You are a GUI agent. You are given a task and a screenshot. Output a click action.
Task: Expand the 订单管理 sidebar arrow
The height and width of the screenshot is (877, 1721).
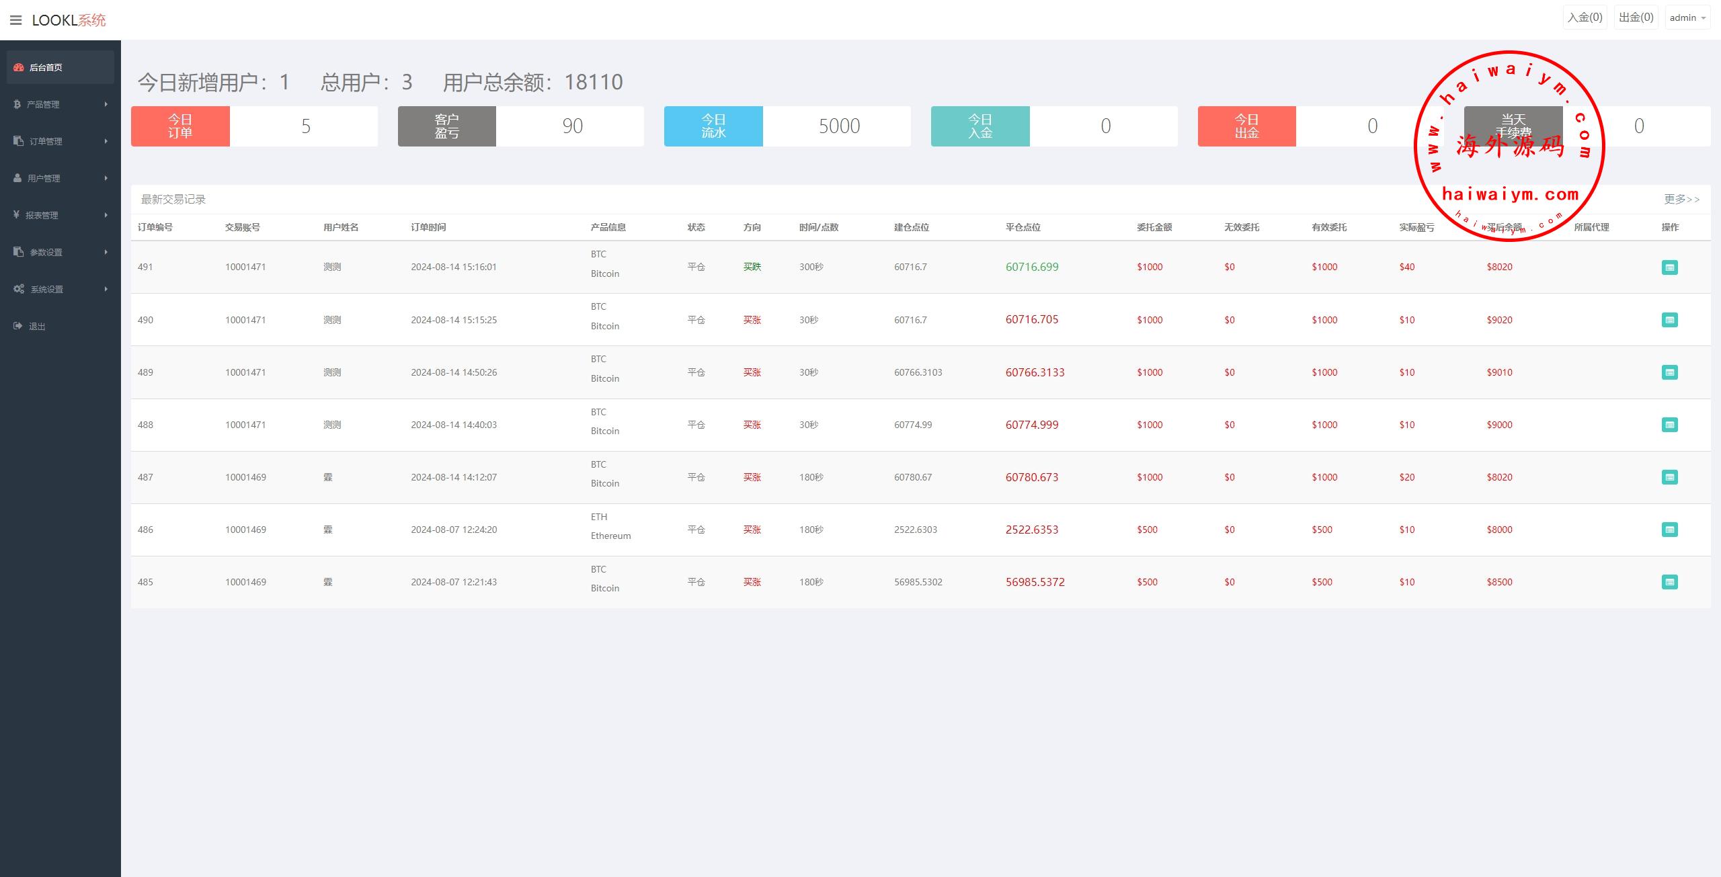[x=106, y=141]
